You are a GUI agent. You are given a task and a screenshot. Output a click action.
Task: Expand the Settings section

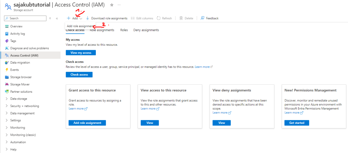[x=7, y=121]
